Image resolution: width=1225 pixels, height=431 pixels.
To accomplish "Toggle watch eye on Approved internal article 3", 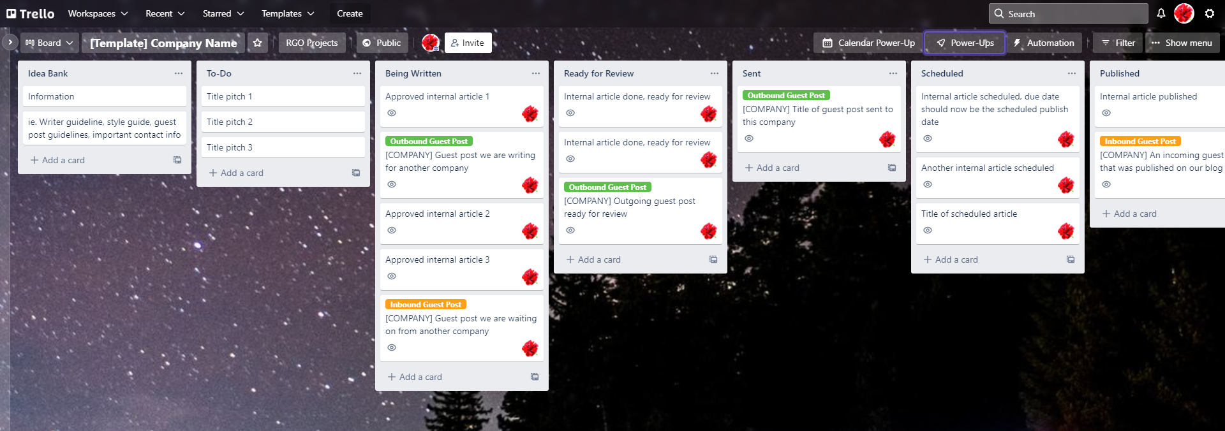I will pos(392,276).
